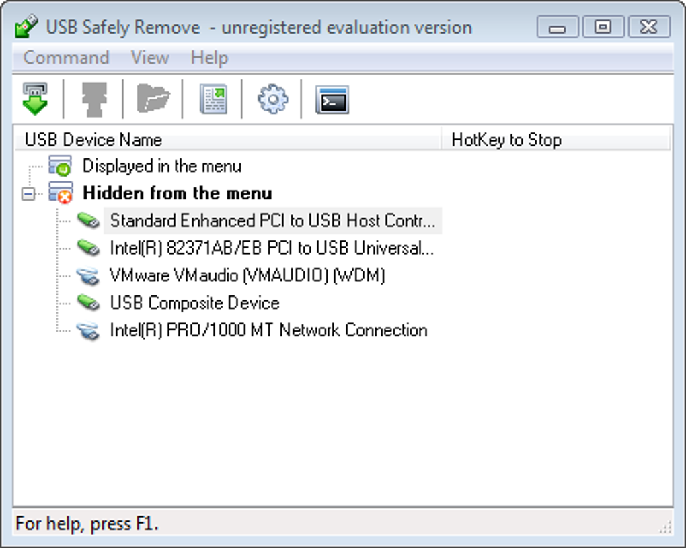Viewport: 686px width, 548px height.
Task: Select Standard Enhanced PCI to USB Host Controller
Action: pos(272,221)
